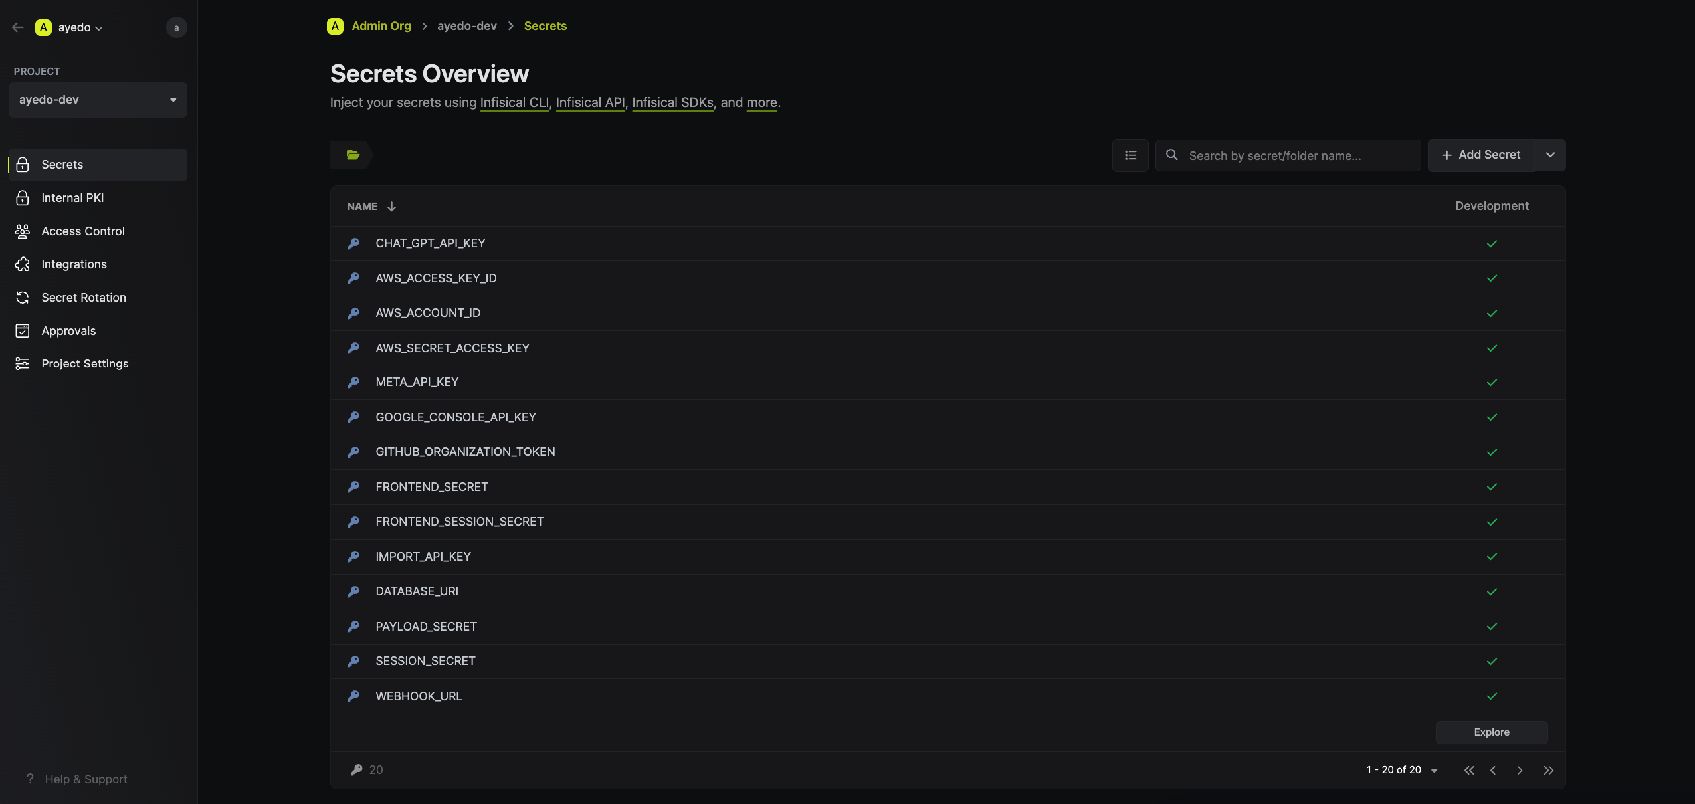Click the list view filter icon button
This screenshot has height=804, width=1695.
pyautogui.click(x=1130, y=155)
